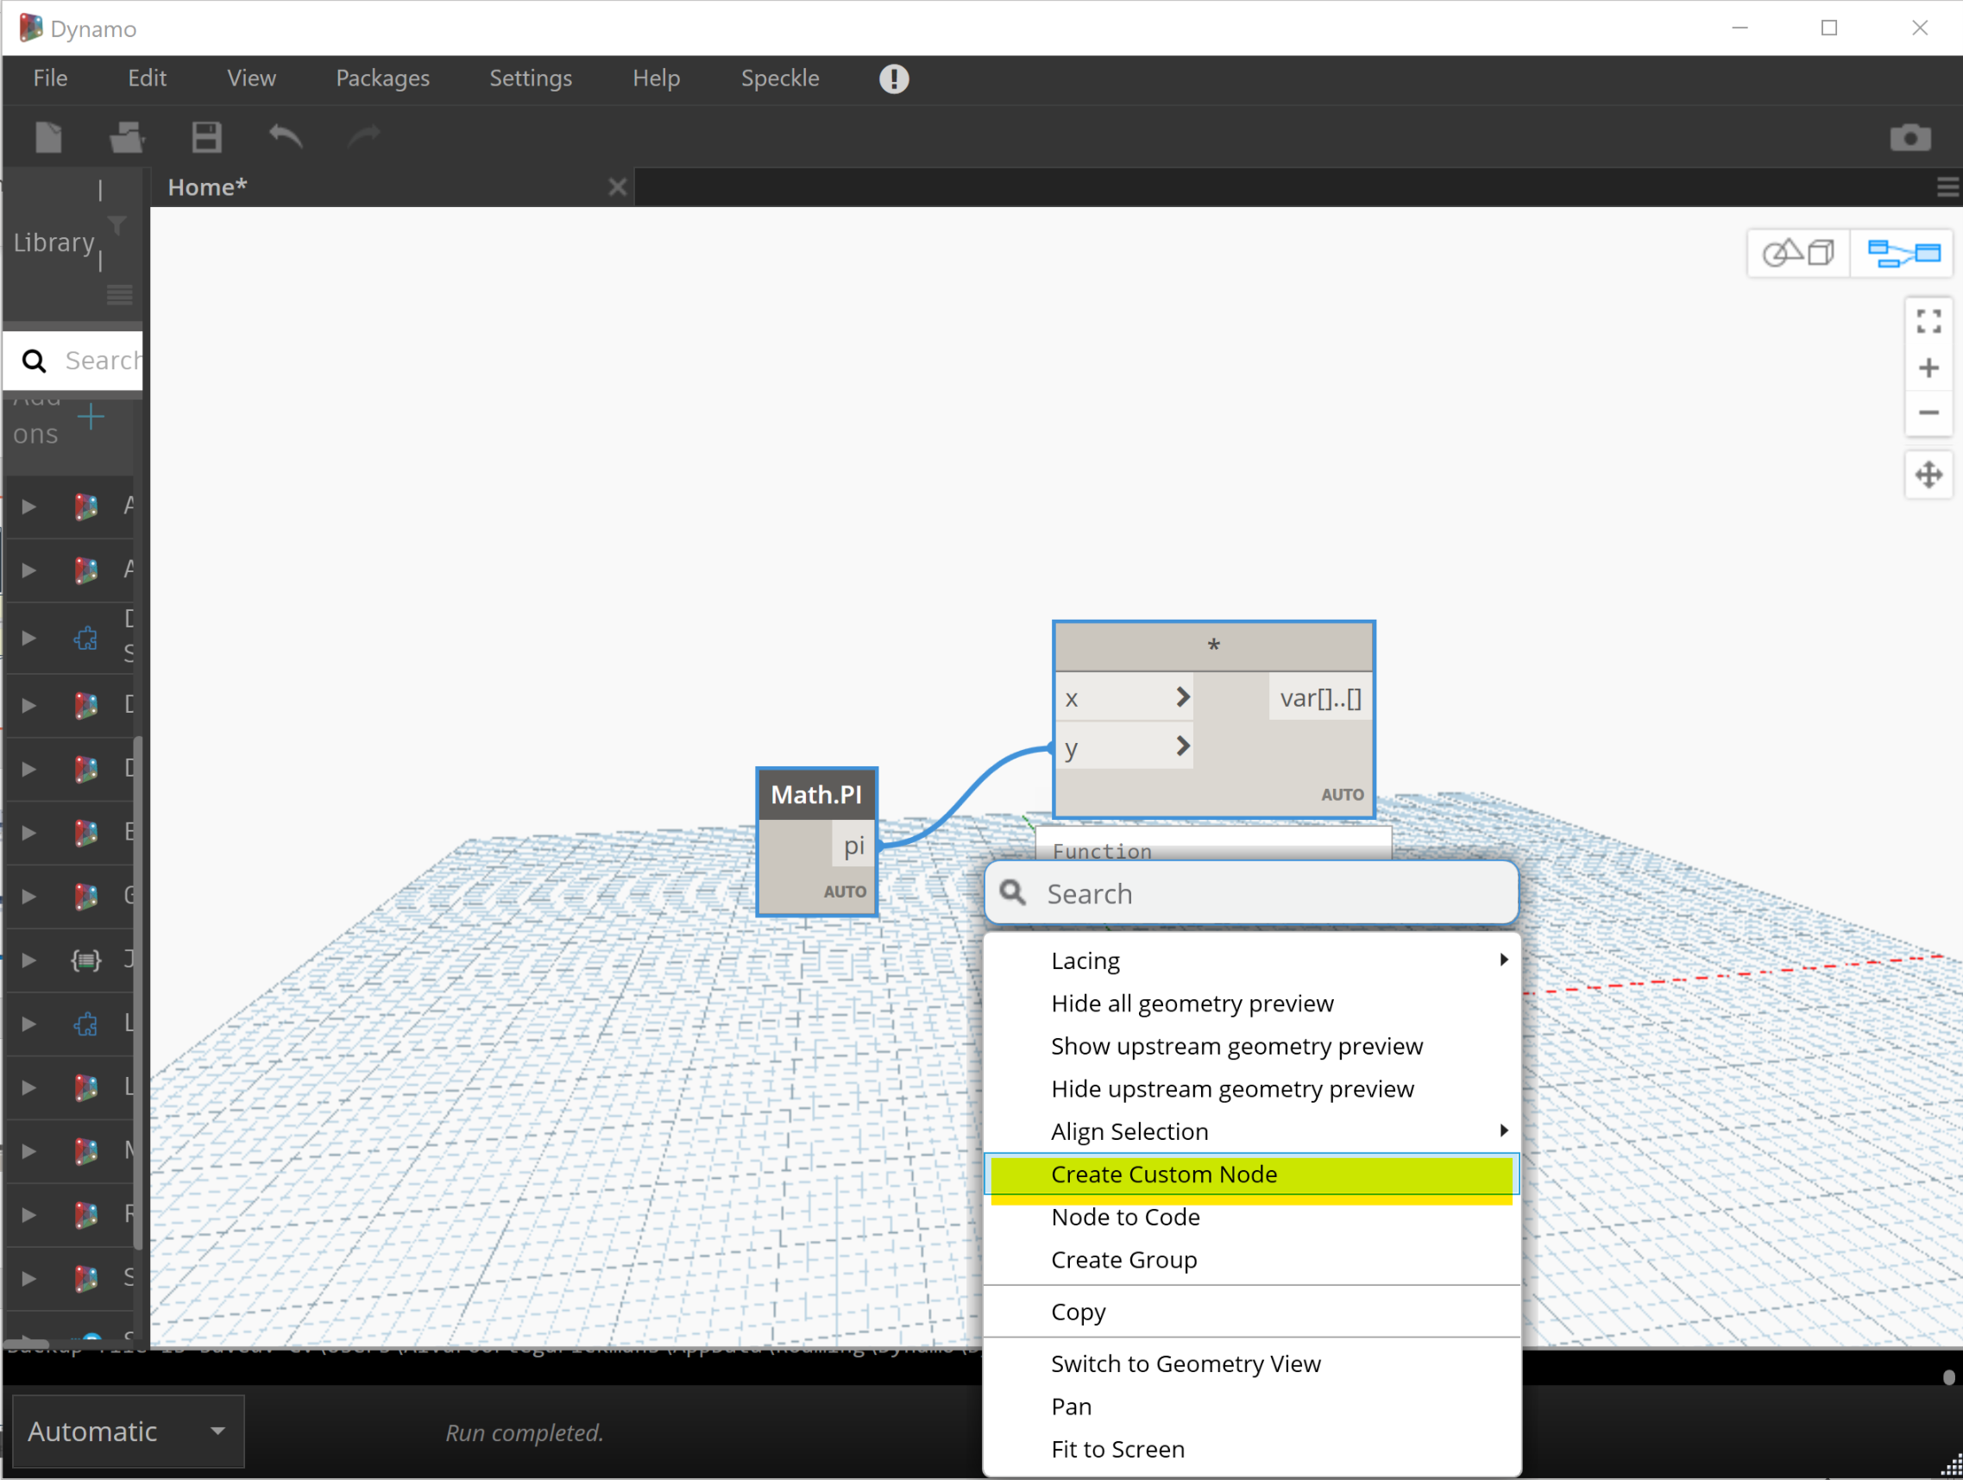1963x1480 pixels.
Task: Expand the blue puzzle D S library category
Action: (28, 638)
